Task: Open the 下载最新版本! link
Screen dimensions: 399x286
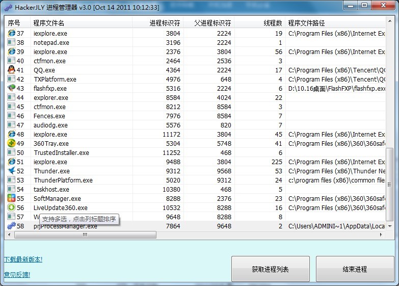Action: pos(23,259)
